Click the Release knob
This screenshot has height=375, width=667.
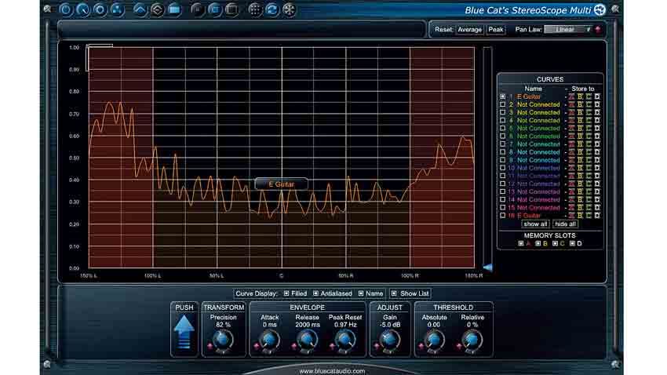[307, 340]
